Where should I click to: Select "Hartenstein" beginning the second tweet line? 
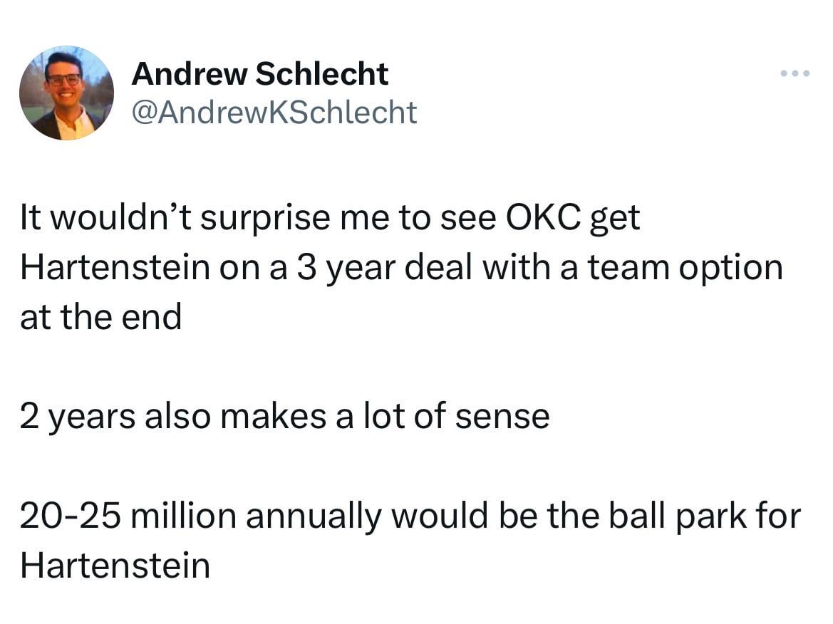click(115, 266)
